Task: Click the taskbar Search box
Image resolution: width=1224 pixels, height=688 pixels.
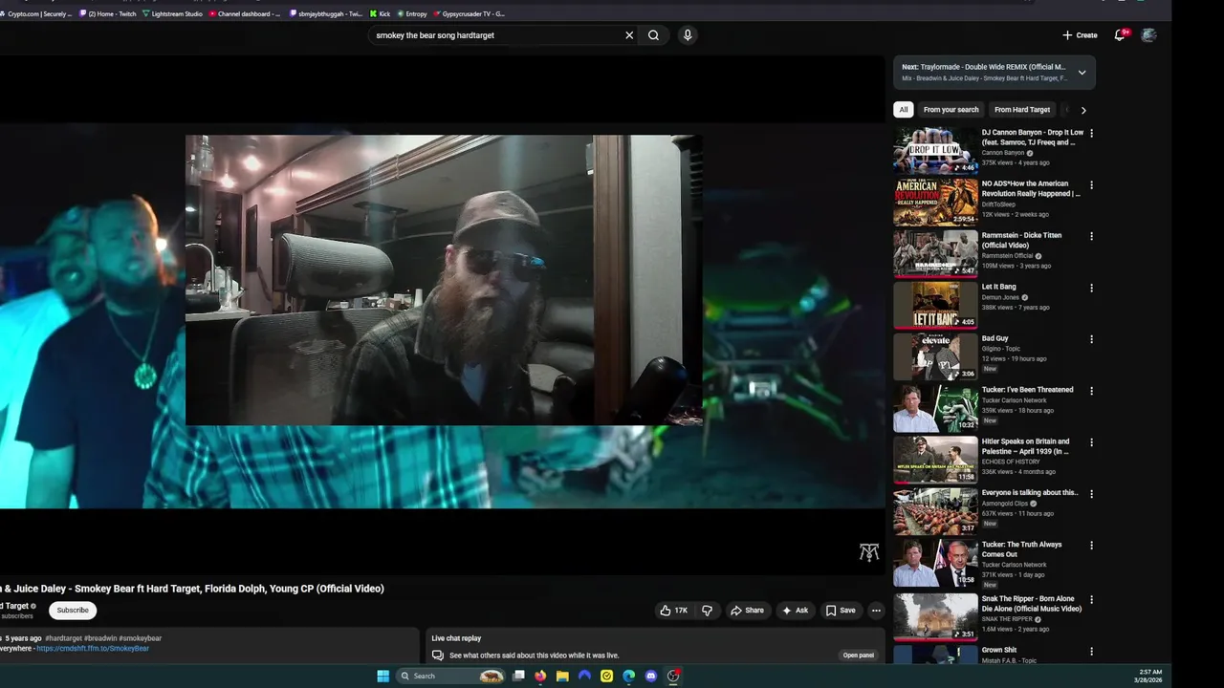Action: coord(450,676)
